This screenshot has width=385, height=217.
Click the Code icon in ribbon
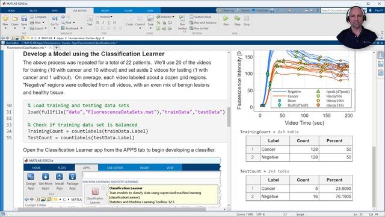tap(129, 19)
